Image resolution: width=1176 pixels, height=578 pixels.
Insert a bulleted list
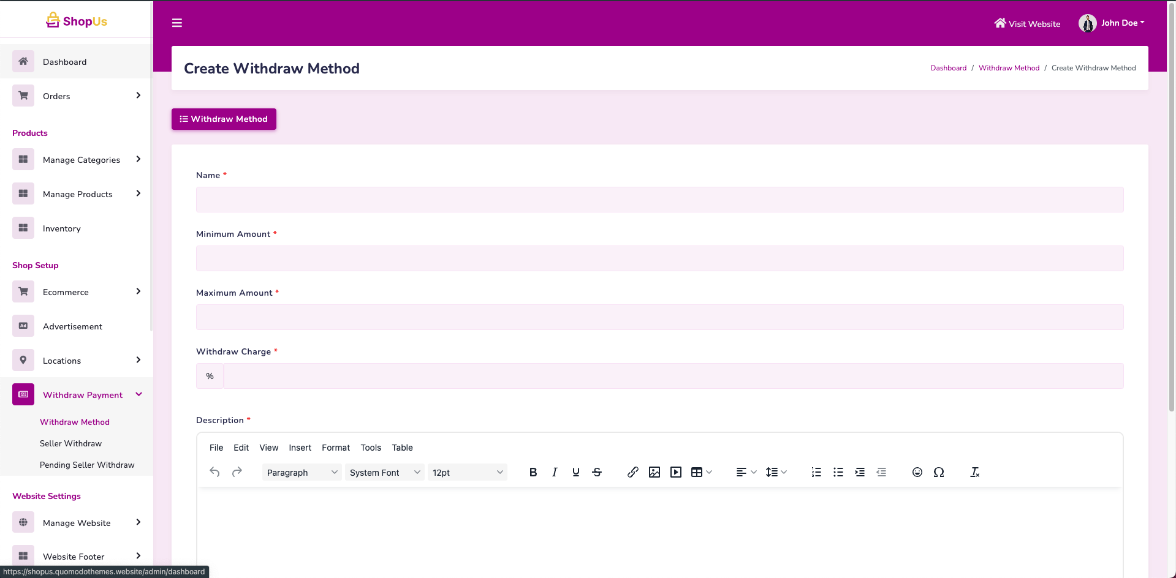coord(838,472)
